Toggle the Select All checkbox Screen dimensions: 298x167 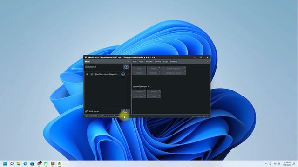pos(86,67)
